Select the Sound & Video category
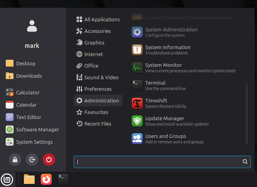 [x=98, y=77]
